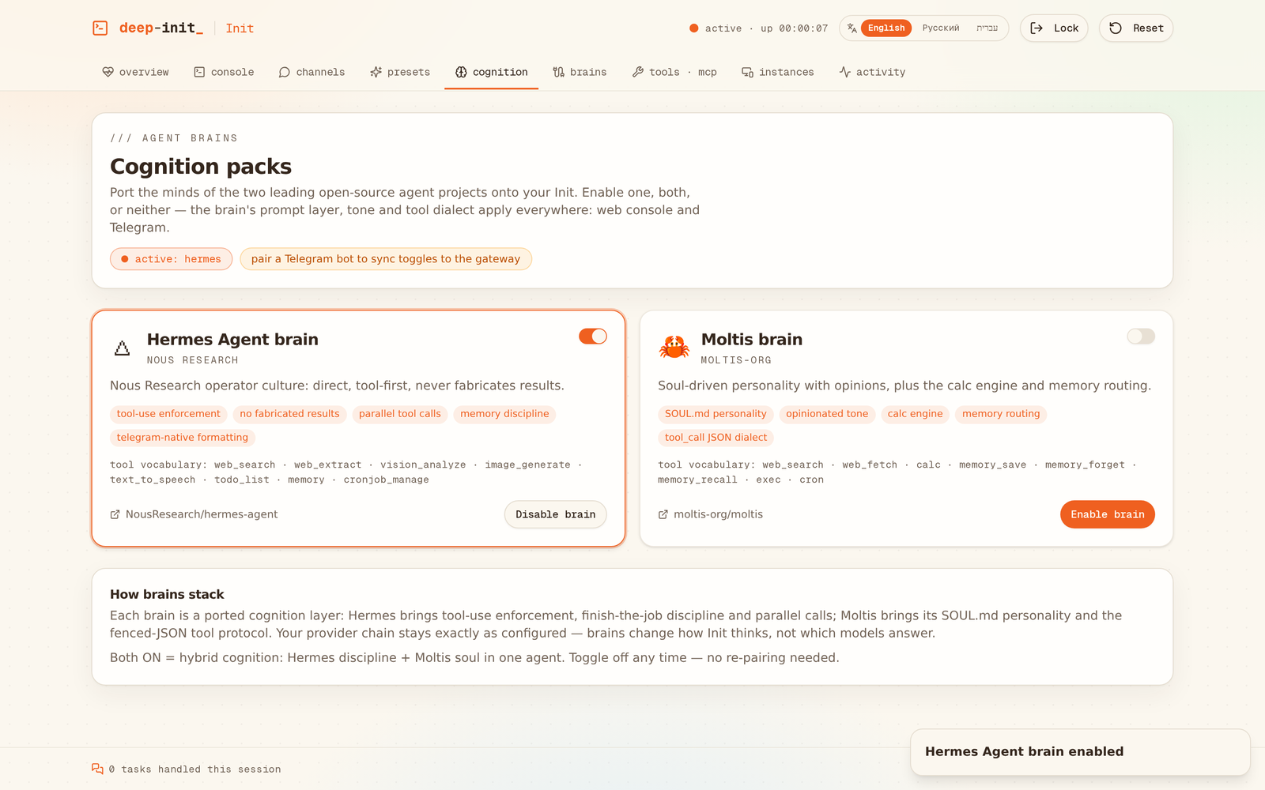Click external link icon beside moltis-org/moltis
Screen dimensions: 1265x790
pos(663,514)
